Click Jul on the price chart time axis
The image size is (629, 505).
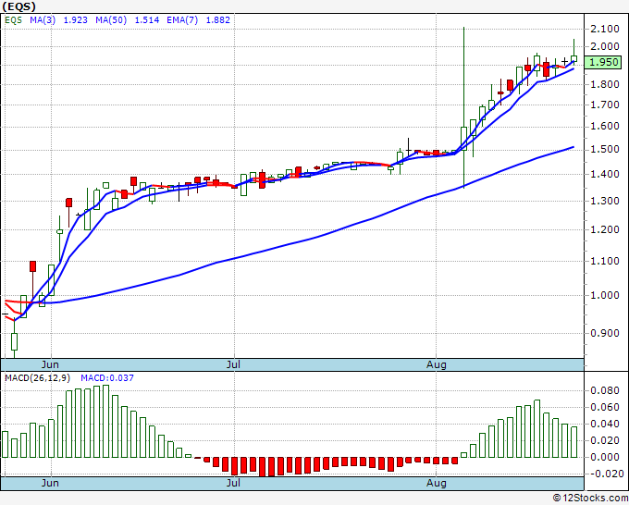[x=233, y=364]
